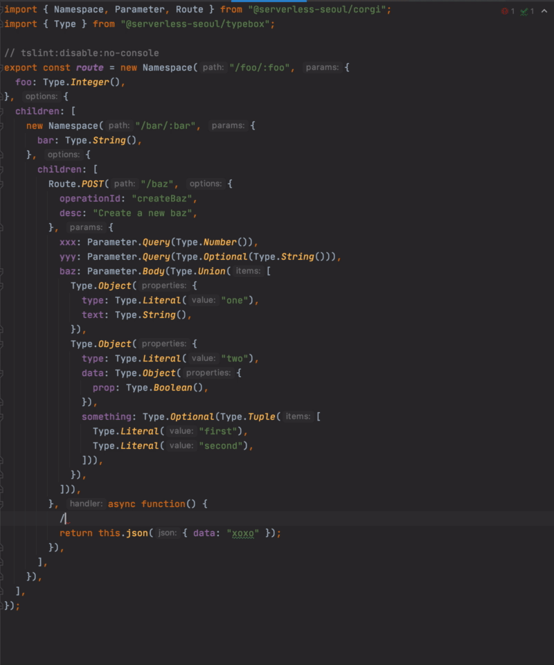Viewport: 554px width, 665px height.
Task: Click the up chevron to jump to previous highlighted problem
Action: (544, 11)
